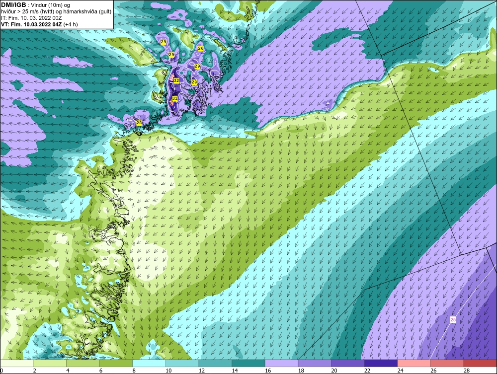
Task: Click the 24–26 m/s light pink legend swatch
Action: click(x=414, y=363)
